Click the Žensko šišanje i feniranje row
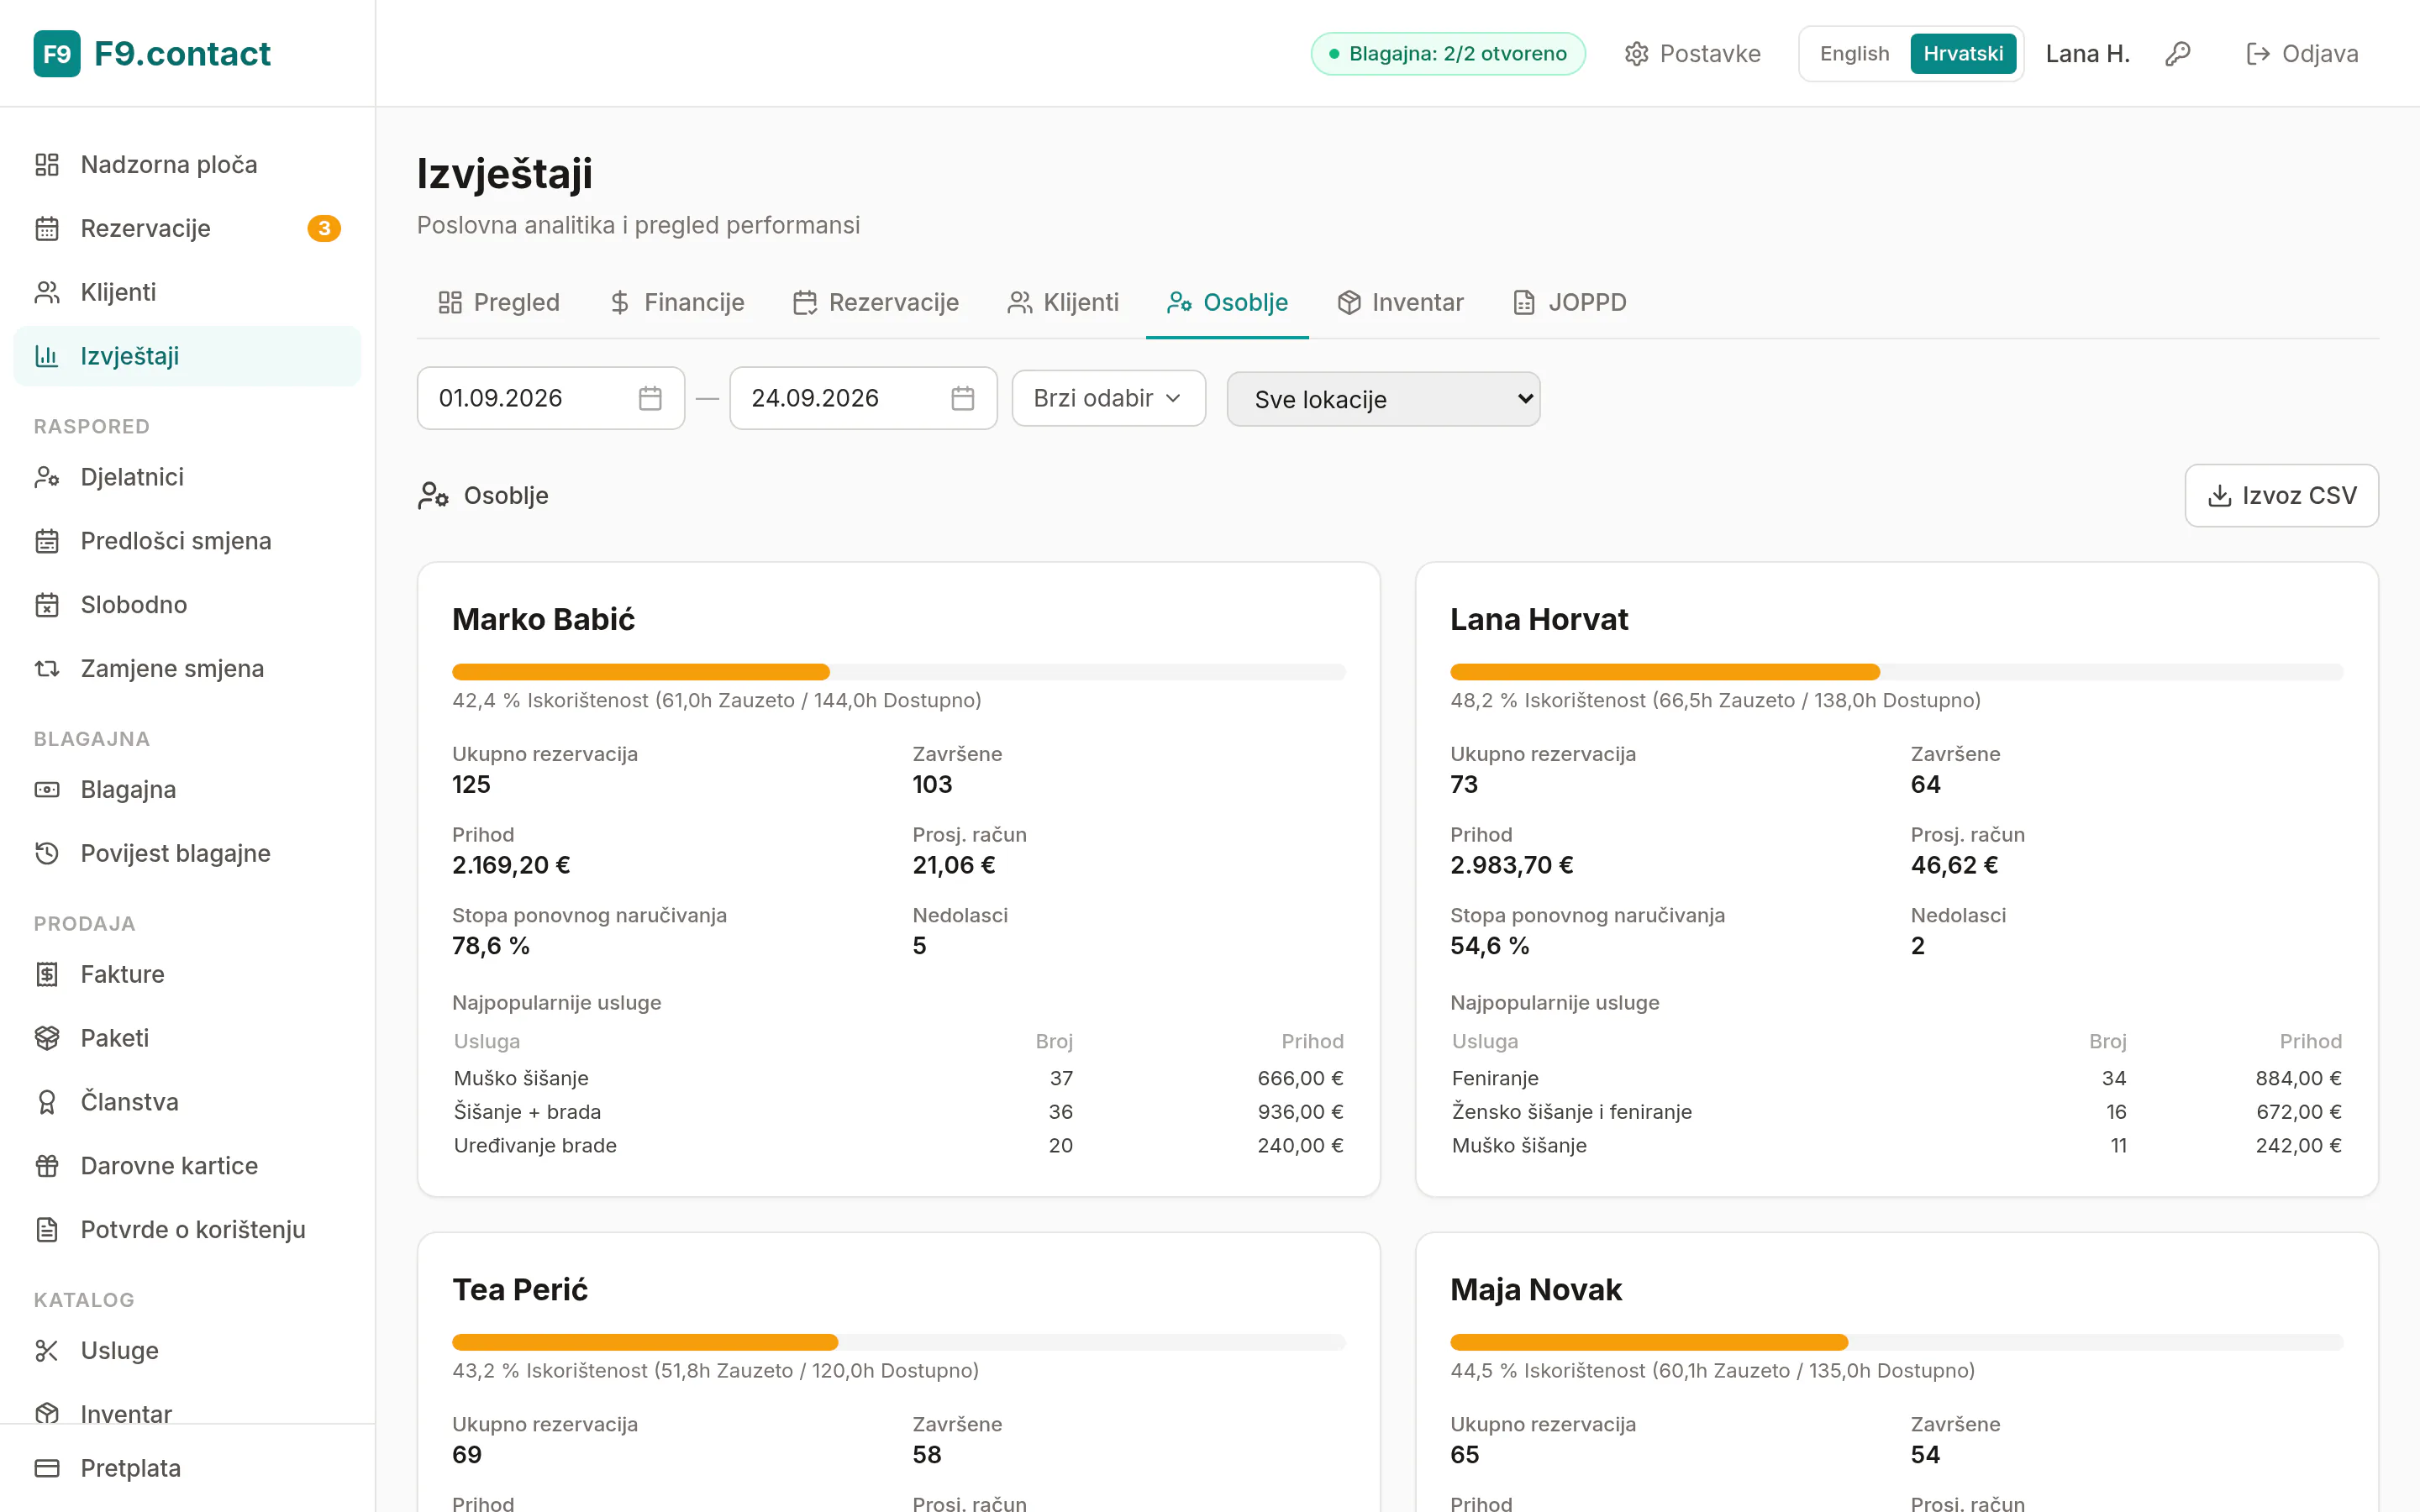This screenshot has width=2420, height=1512. (1896, 1112)
